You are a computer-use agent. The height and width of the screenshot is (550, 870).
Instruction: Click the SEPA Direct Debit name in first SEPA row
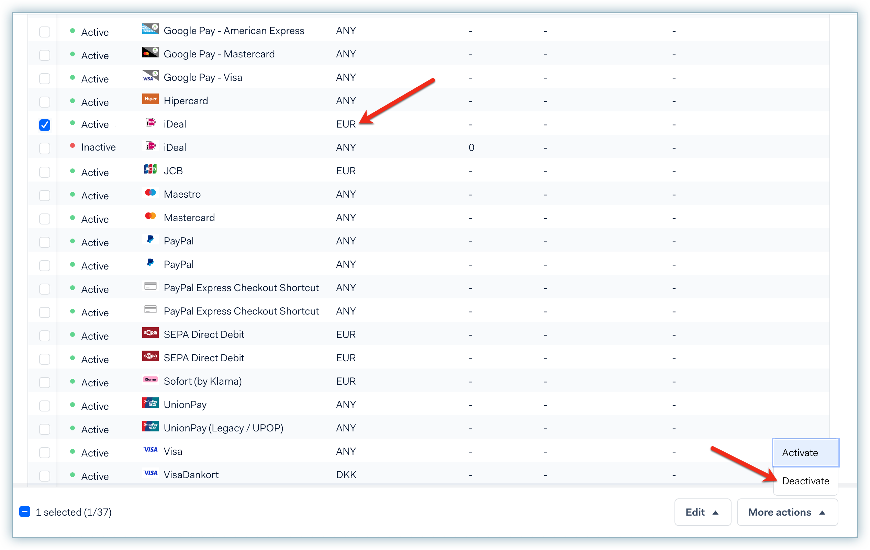tap(204, 334)
